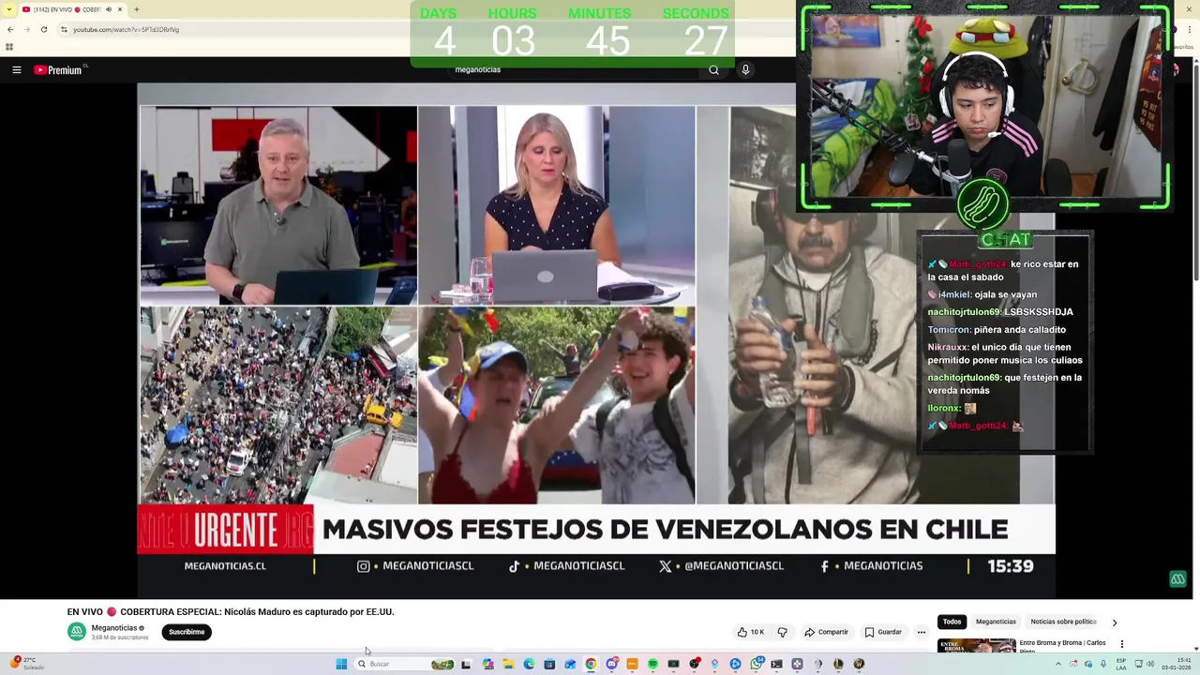Image resolution: width=1200 pixels, height=675 pixels.
Task: Go forward with the browser forward arrow
Action: [x=26, y=29]
